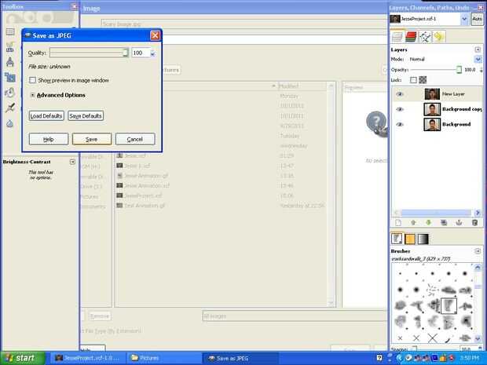Click the Load Defaults button
487x365 pixels.
click(46, 115)
